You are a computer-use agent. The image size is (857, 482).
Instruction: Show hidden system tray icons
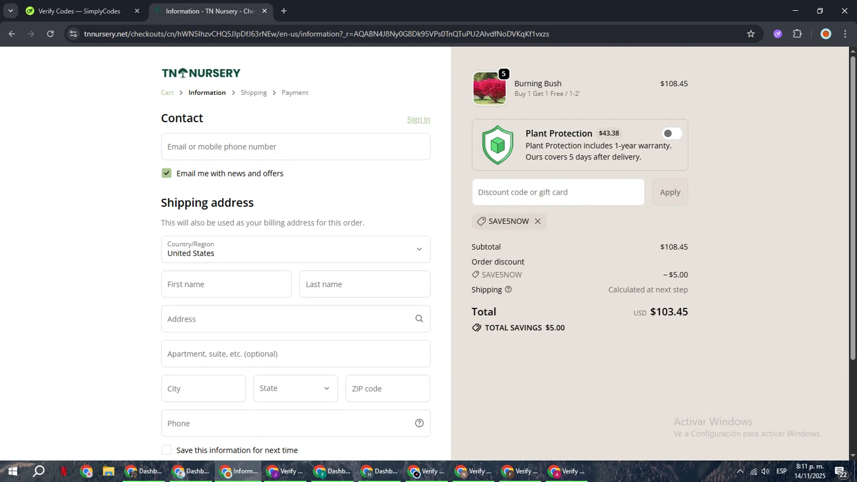tap(740, 471)
